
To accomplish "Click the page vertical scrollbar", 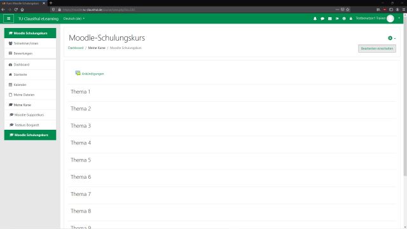I will (405, 97).
